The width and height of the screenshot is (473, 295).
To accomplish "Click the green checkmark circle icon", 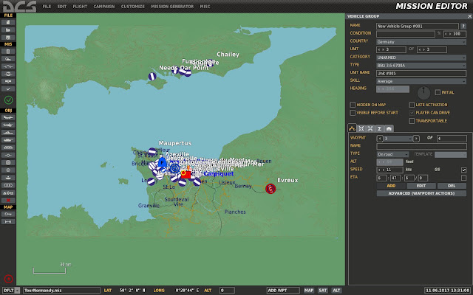I will coord(8,100).
